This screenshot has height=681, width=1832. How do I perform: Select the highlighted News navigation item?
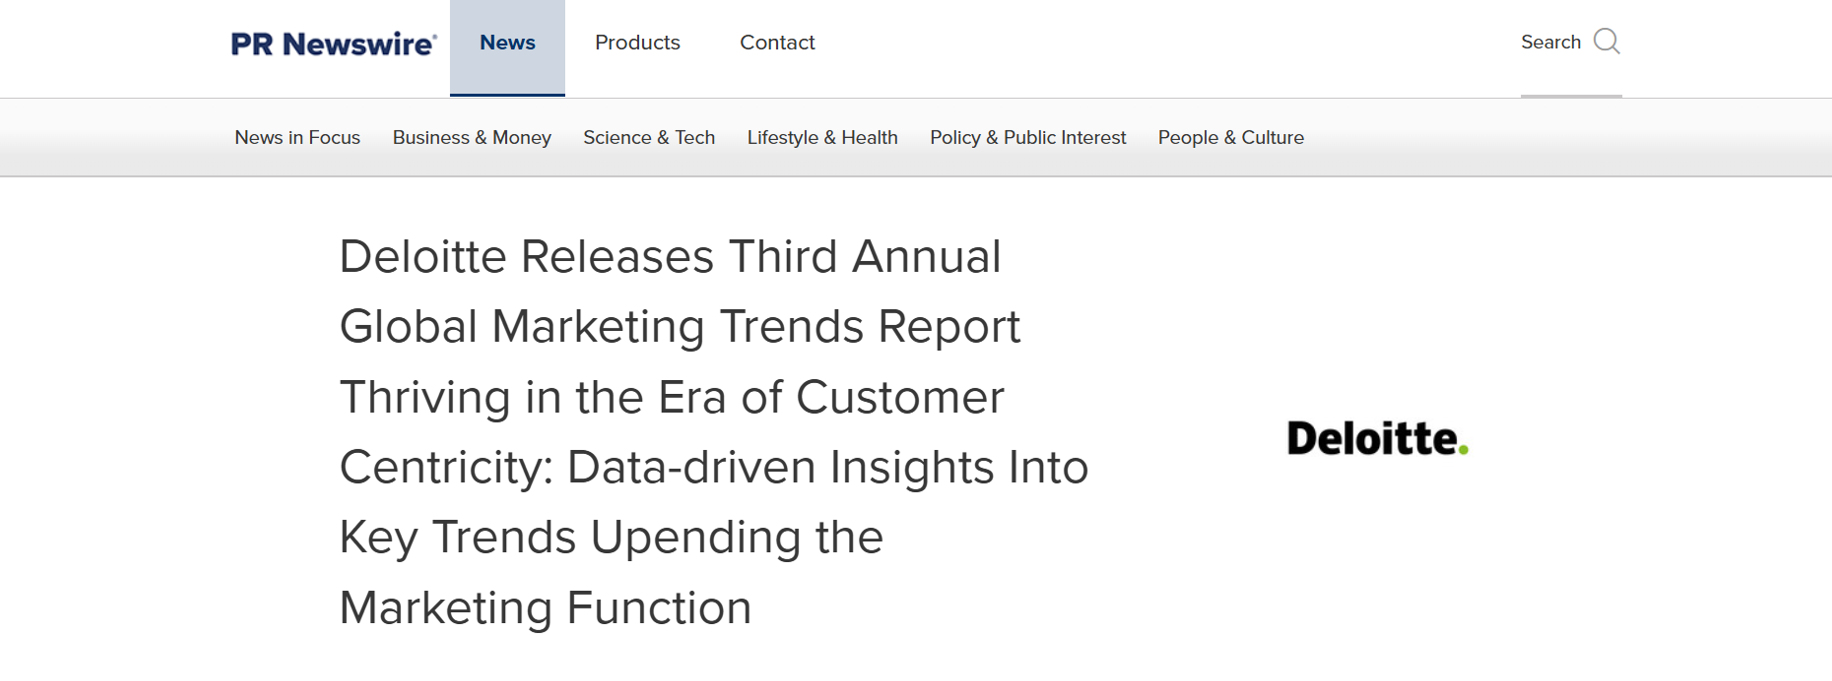[x=507, y=42]
